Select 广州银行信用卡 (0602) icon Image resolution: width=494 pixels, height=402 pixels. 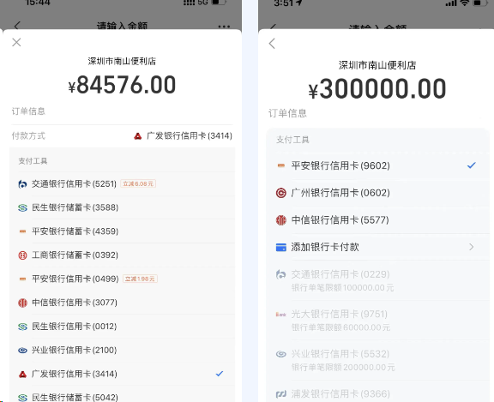[x=280, y=193]
